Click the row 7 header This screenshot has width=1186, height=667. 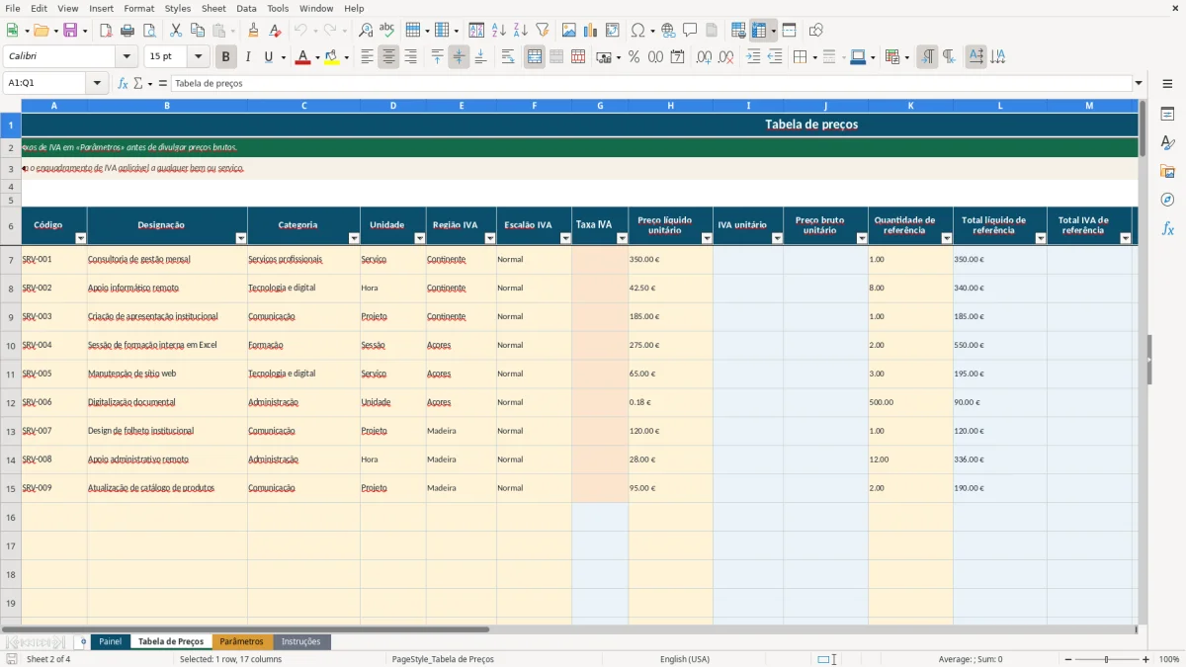(10, 260)
